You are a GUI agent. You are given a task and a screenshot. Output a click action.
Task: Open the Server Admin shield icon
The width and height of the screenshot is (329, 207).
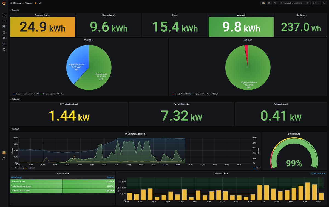pyautogui.click(x=4, y=49)
